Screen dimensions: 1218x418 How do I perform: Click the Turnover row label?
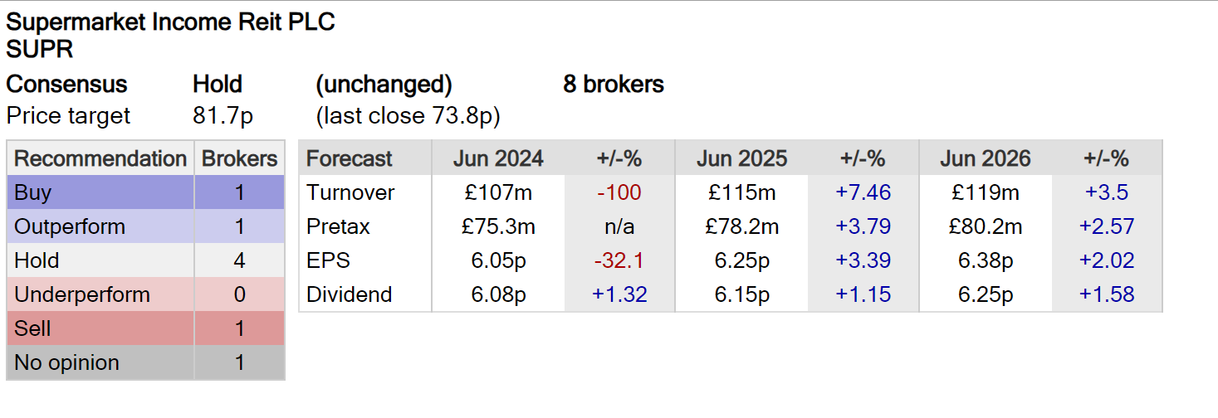click(350, 193)
